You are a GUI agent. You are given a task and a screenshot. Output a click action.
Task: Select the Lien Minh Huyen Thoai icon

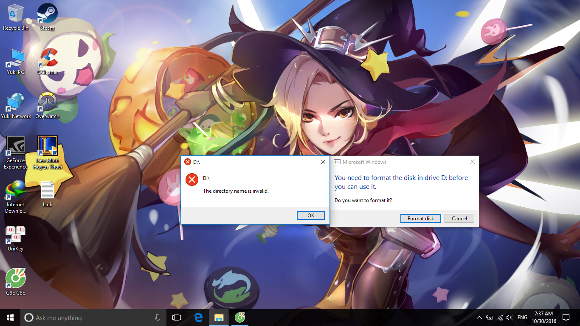coord(48,153)
